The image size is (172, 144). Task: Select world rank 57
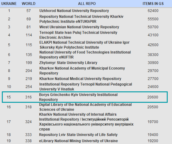29,11
